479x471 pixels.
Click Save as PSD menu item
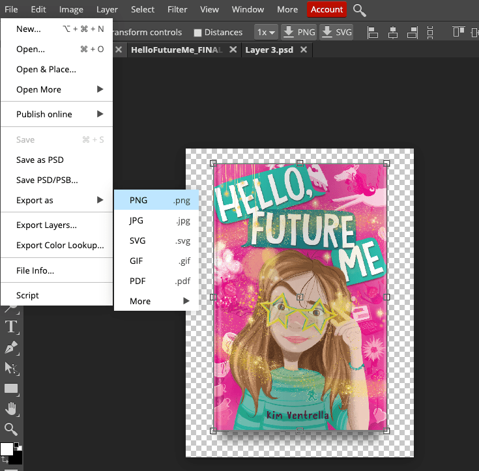coord(40,160)
